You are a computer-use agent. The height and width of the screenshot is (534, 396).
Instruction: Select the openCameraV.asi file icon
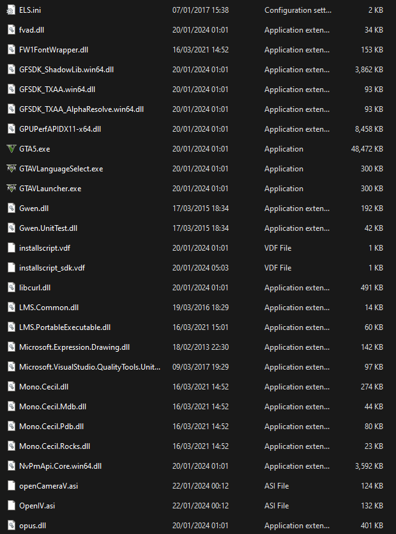[x=11, y=486]
